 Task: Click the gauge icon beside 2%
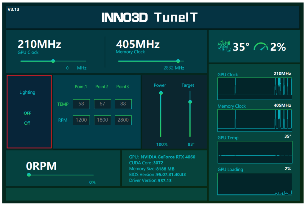pyautogui.click(x=261, y=46)
